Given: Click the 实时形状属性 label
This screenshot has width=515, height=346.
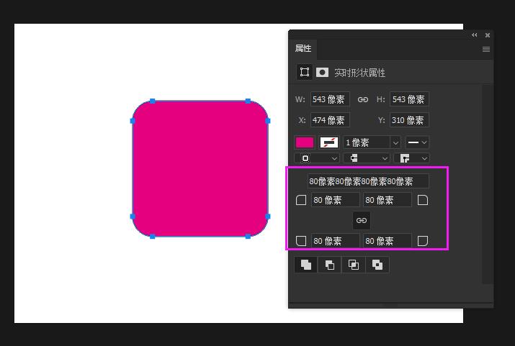Looking at the screenshot, I should click(359, 73).
